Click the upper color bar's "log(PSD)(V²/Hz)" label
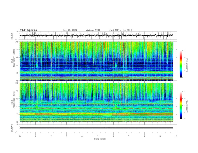 pos(187,65)
